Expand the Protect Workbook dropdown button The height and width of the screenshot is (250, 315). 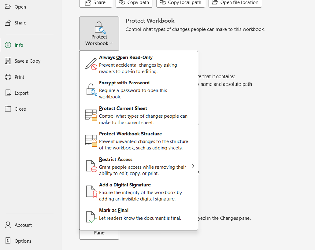[x=99, y=34]
